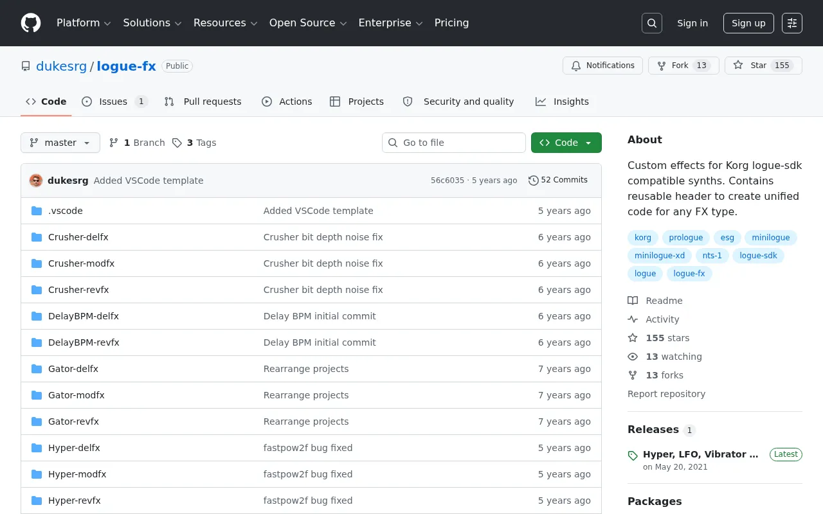
Task: Switch to the Issues tab
Action: click(115, 102)
